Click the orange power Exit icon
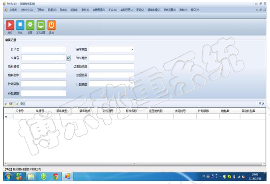This screenshot has height=184, width=270. click(x=52, y=25)
